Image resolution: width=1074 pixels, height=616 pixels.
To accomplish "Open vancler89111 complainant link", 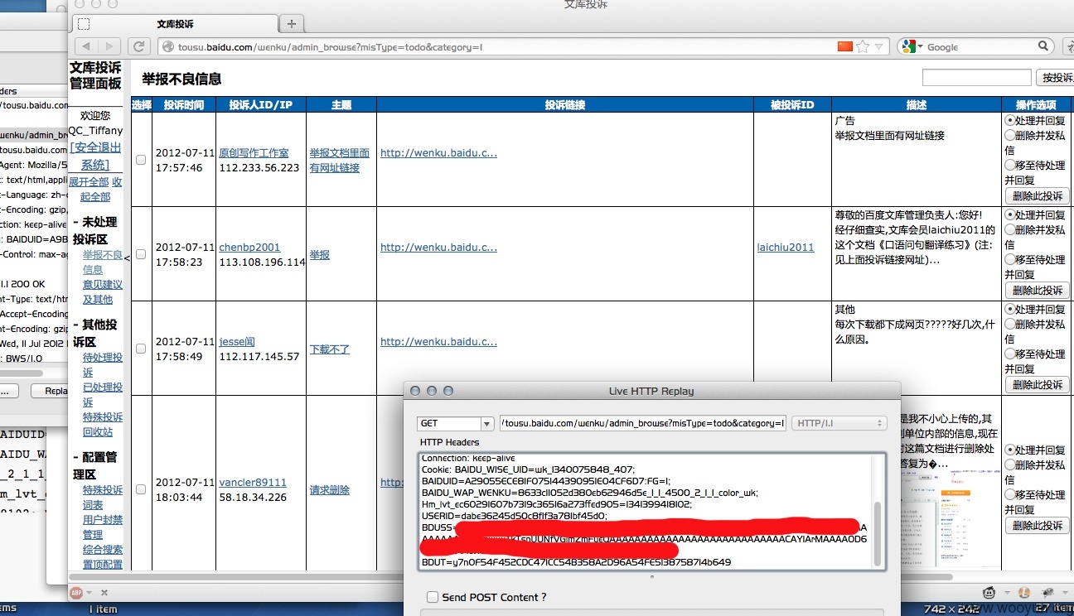I will tap(253, 482).
